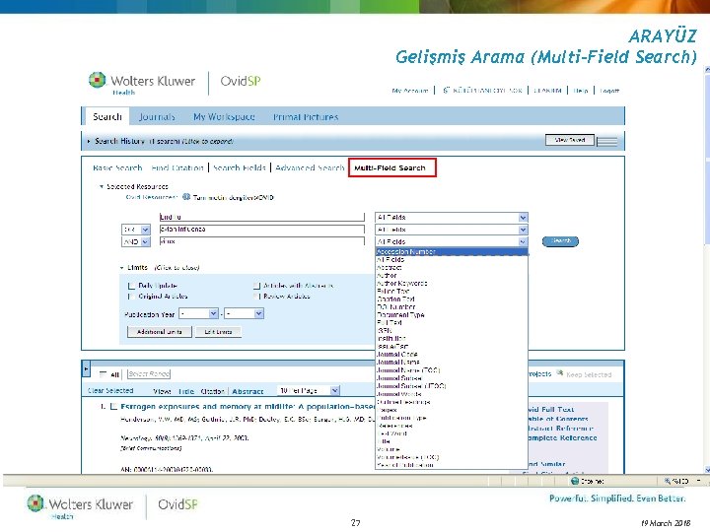
Task: Open the Estrogen exposures and memory article title
Action: point(248,406)
